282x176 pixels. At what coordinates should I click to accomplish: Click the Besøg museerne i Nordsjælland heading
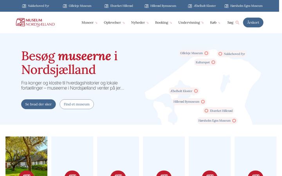coord(69,63)
